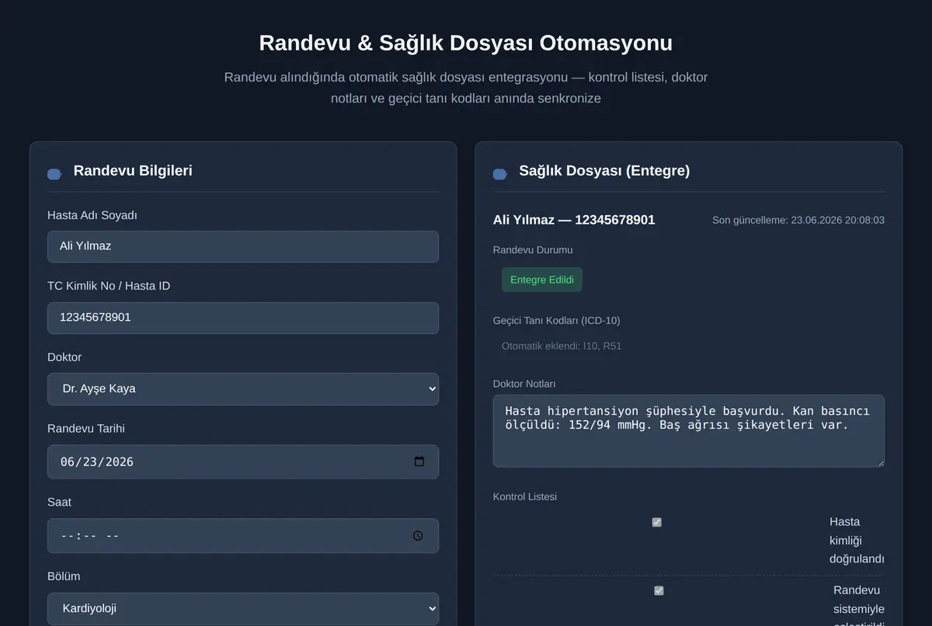Click the Randevu Durumu label

coord(533,250)
